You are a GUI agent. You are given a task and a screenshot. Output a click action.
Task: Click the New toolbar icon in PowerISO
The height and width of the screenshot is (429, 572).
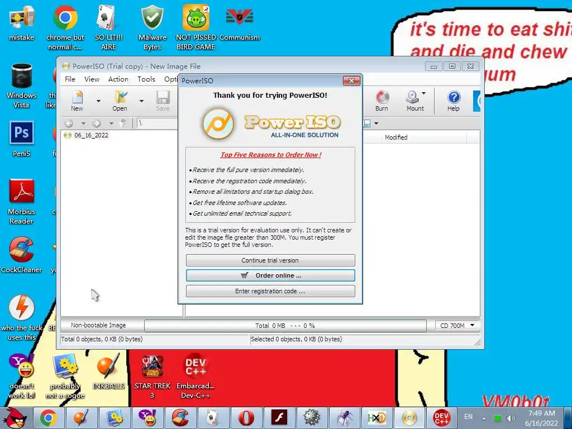(77, 101)
